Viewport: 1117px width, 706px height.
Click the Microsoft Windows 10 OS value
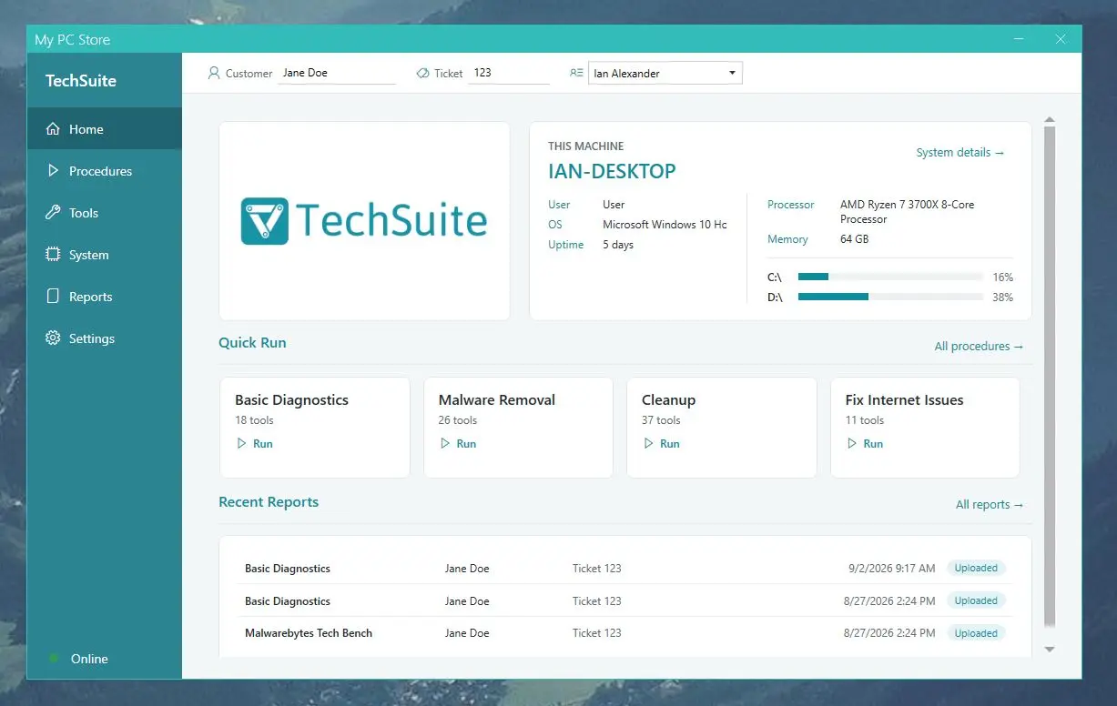click(665, 225)
